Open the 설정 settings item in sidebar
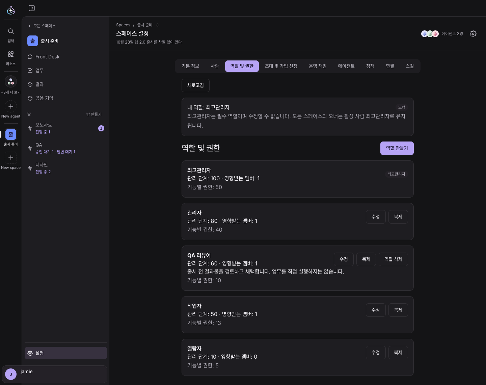This screenshot has height=385, width=486. tap(66, 353)
